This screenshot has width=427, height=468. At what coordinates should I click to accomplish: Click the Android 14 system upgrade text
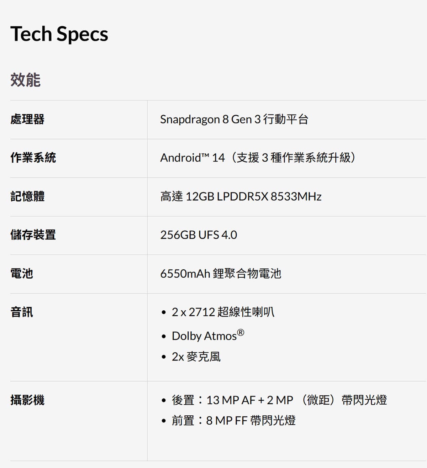258,158
